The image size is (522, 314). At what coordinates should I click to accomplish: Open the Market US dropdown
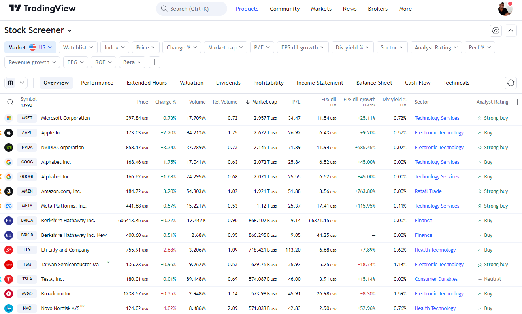(30, 47)
